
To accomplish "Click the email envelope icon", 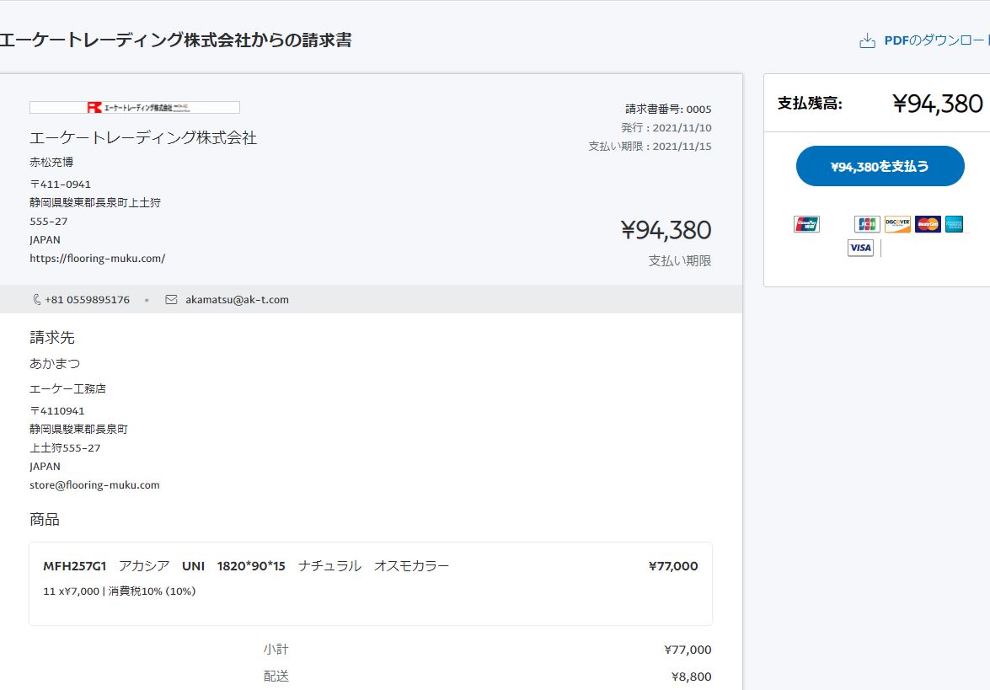I will pyautogui.click(x=171, y=299).
